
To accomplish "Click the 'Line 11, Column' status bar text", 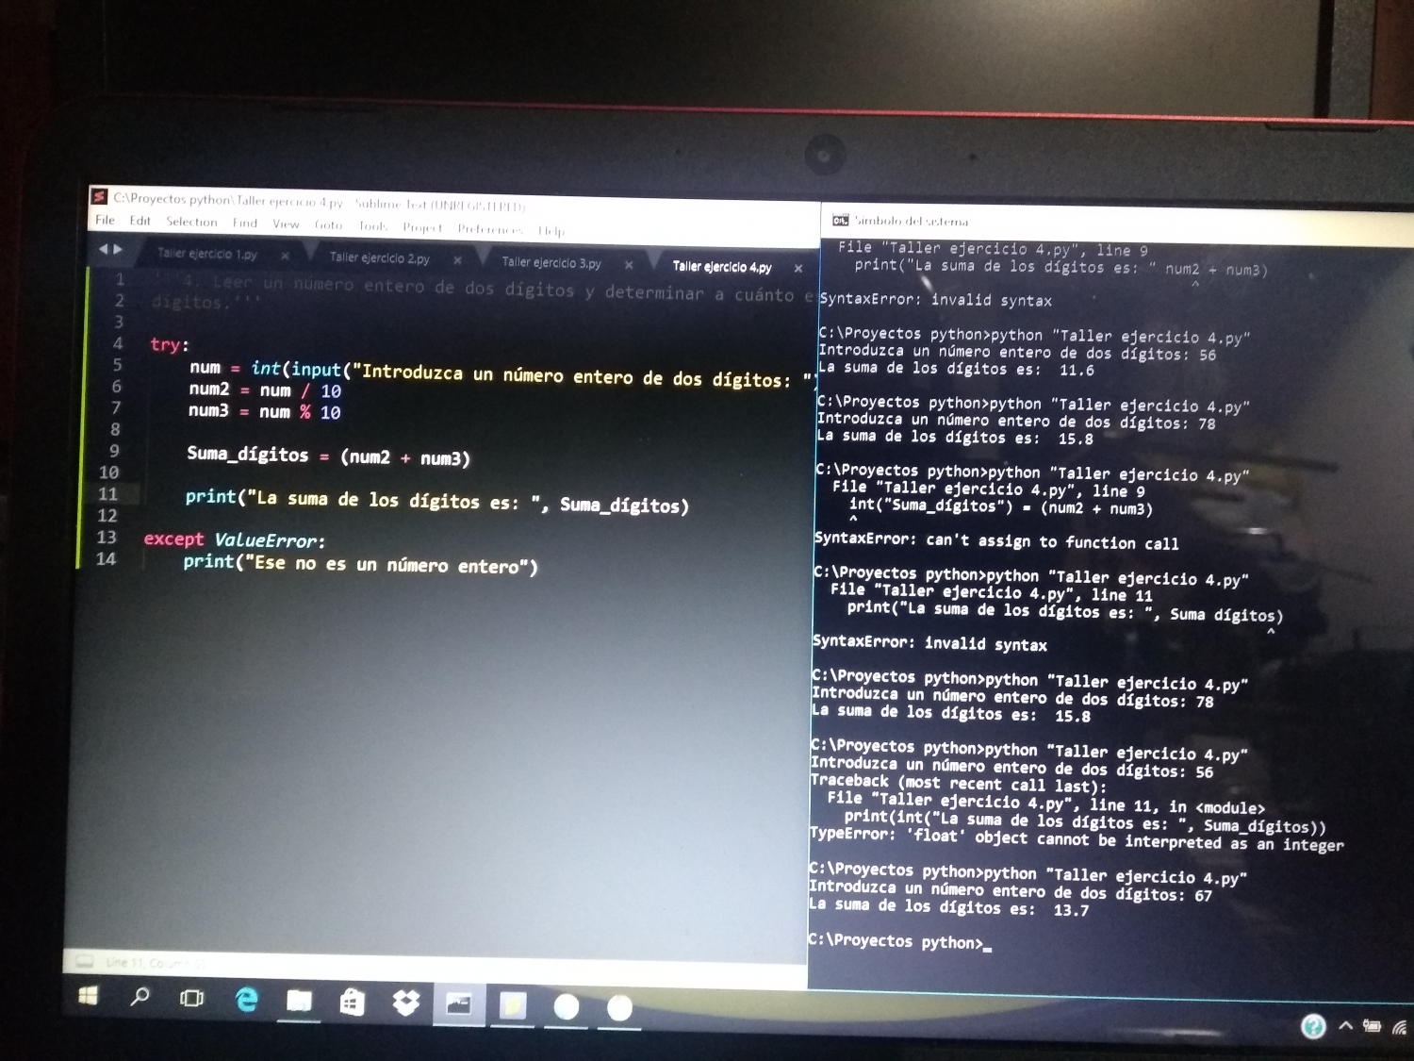I will (156, 963).
